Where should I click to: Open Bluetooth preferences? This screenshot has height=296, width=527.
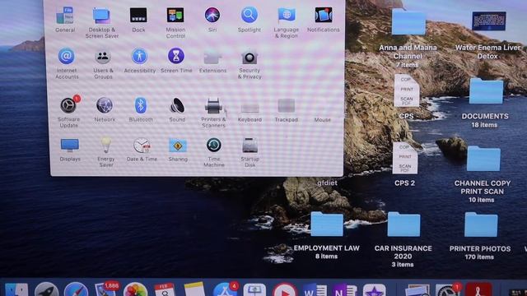pos(141,105)
